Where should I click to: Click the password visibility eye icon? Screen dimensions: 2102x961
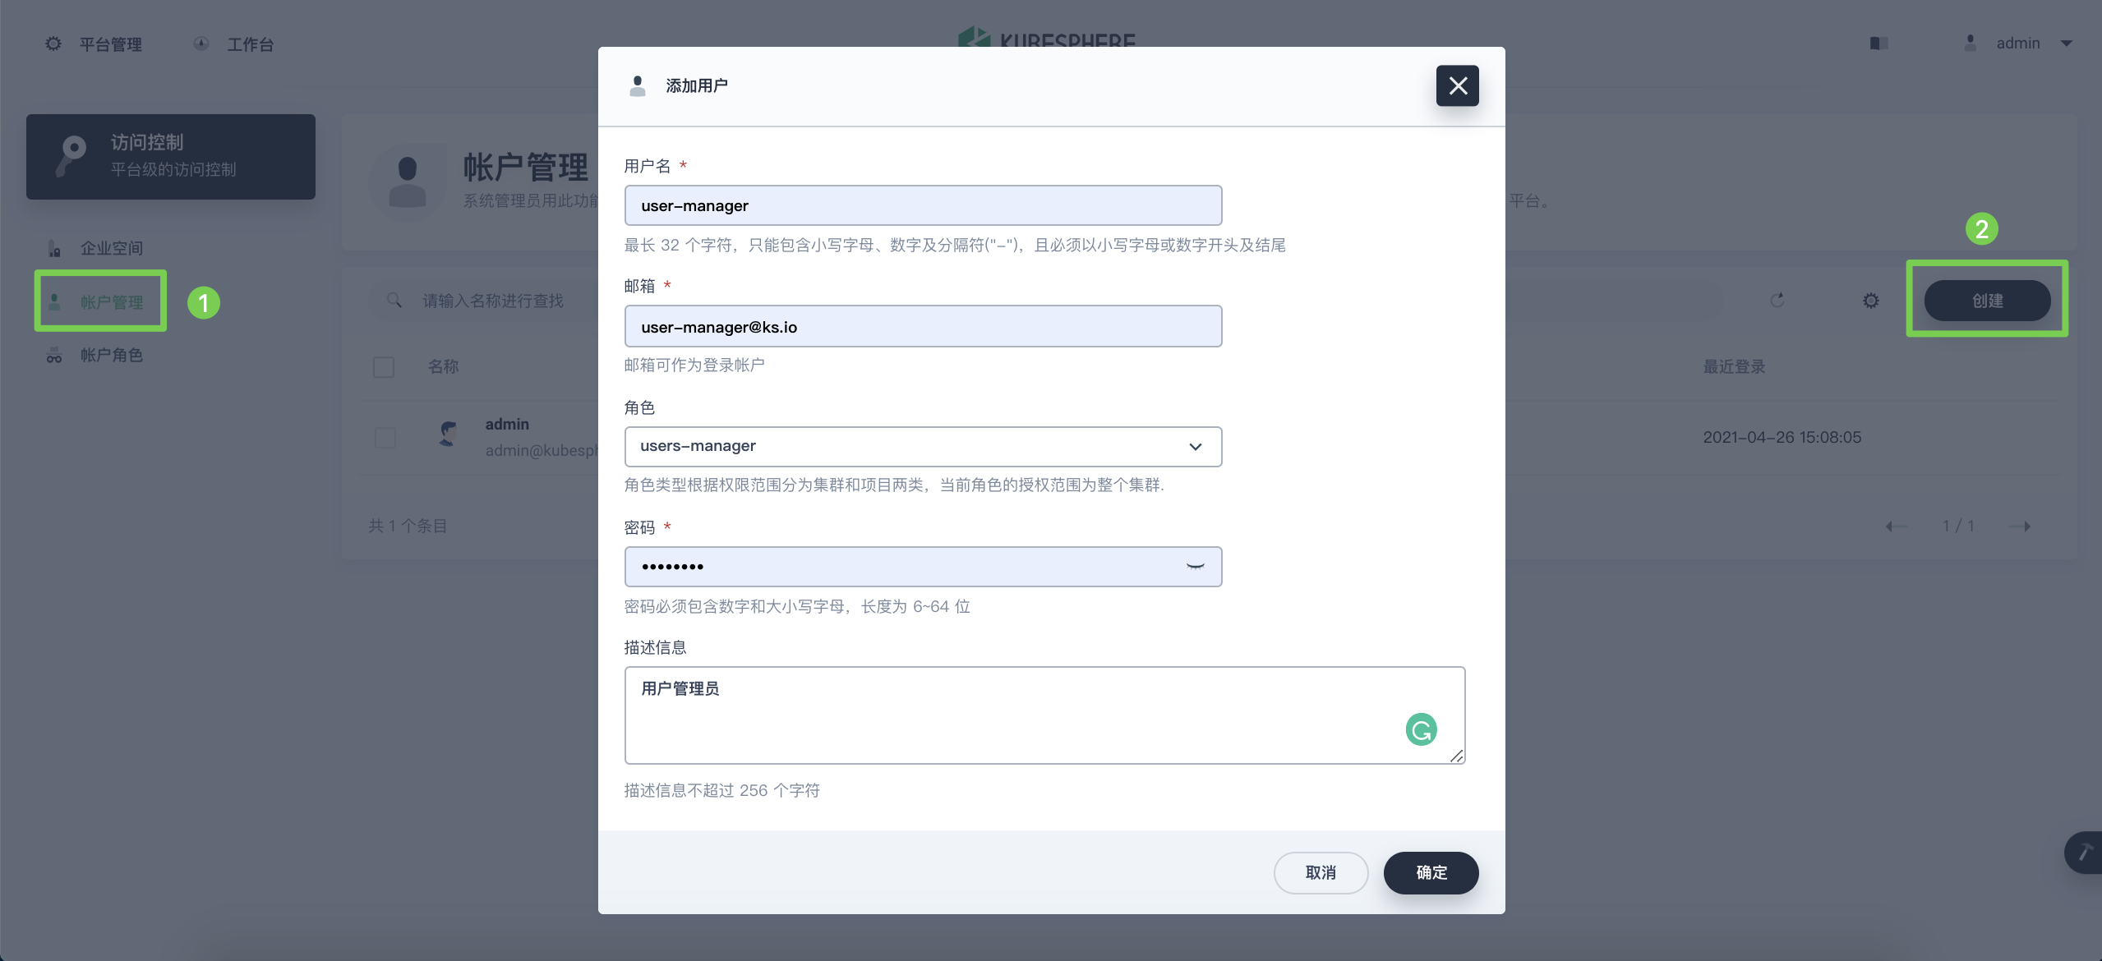(1195, 567)
